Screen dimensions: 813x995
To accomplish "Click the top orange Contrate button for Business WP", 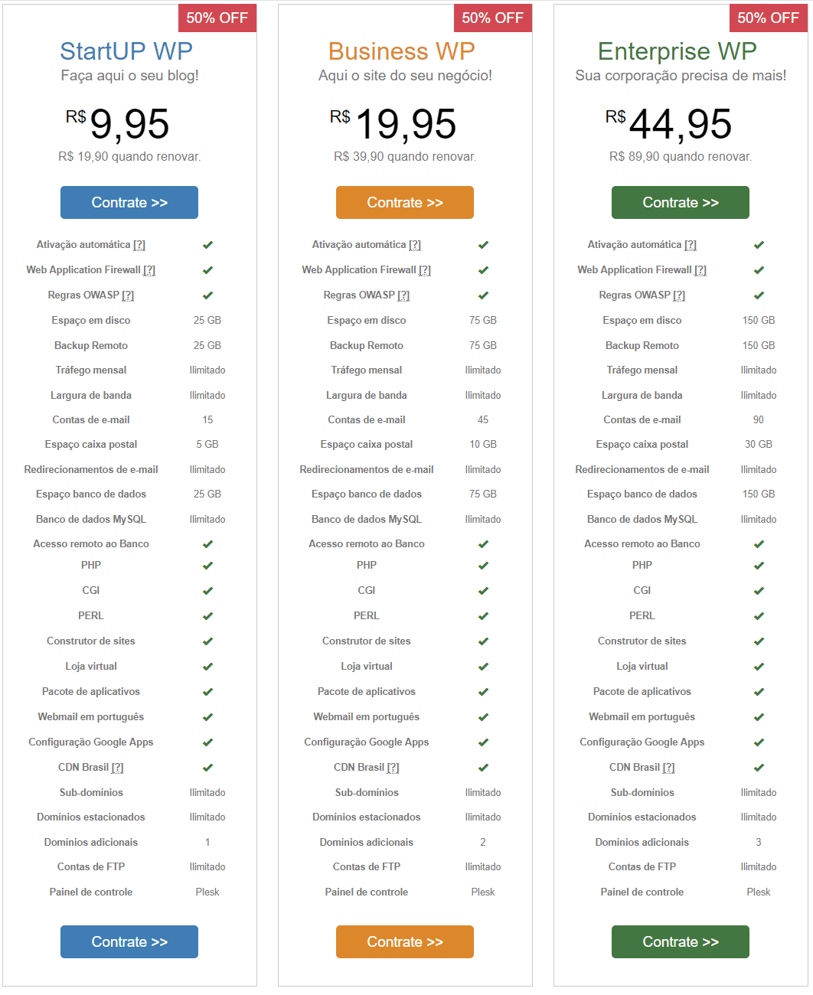I will click(x=405, y=203).
